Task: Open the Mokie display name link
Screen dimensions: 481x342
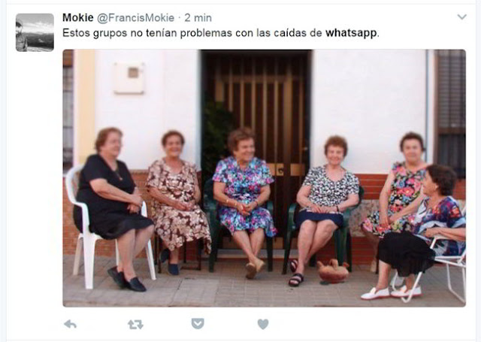Action: tap(78, 17)
